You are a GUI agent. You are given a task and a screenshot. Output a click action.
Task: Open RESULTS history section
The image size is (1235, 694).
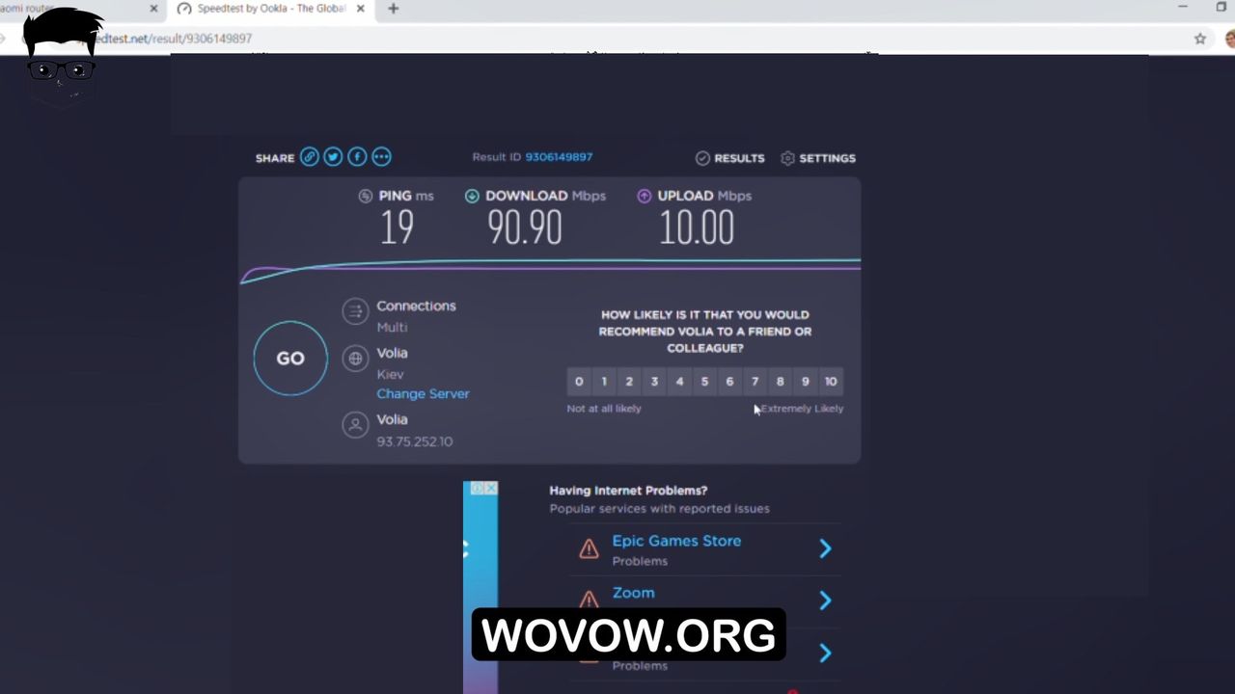(729, 158)
